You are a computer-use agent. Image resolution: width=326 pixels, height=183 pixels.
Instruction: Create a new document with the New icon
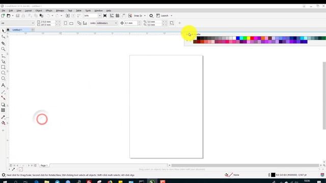pyautogui.click(x=3, y=16)
